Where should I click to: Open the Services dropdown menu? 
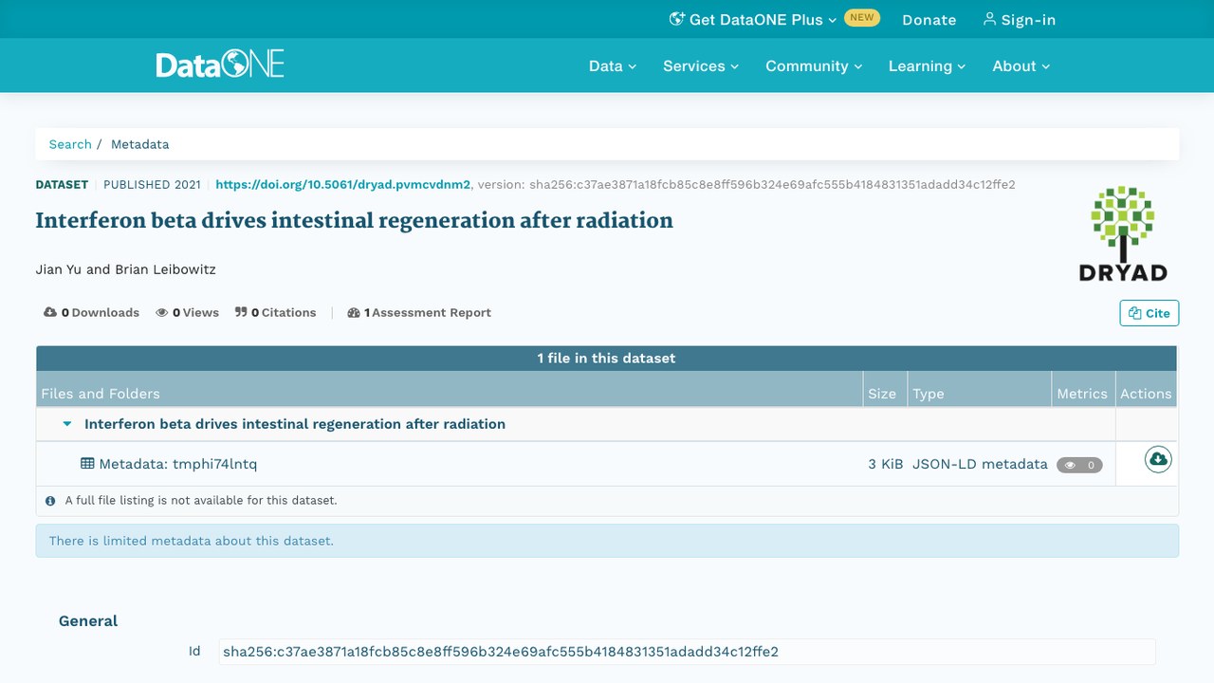701,65
